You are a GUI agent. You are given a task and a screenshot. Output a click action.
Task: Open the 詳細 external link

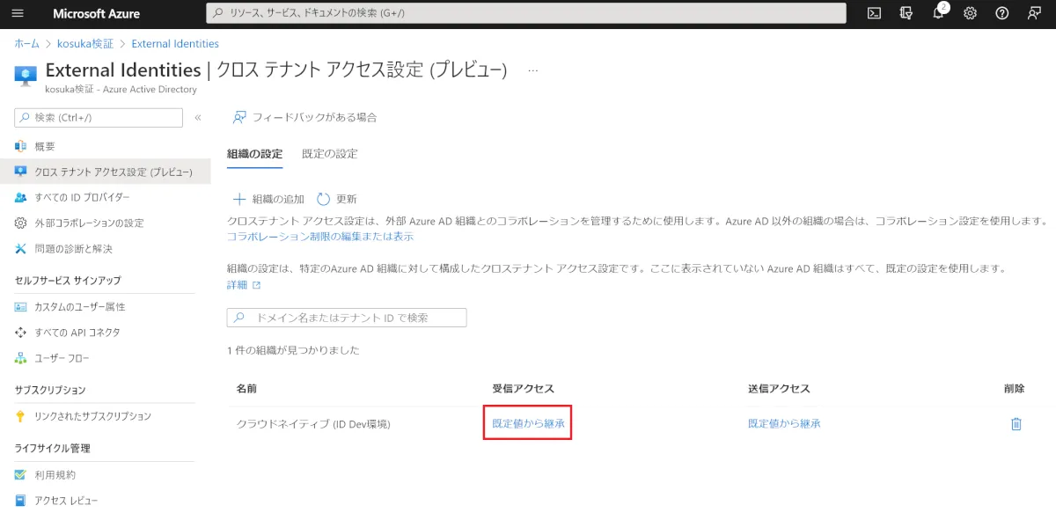click(x=244, y=285)
